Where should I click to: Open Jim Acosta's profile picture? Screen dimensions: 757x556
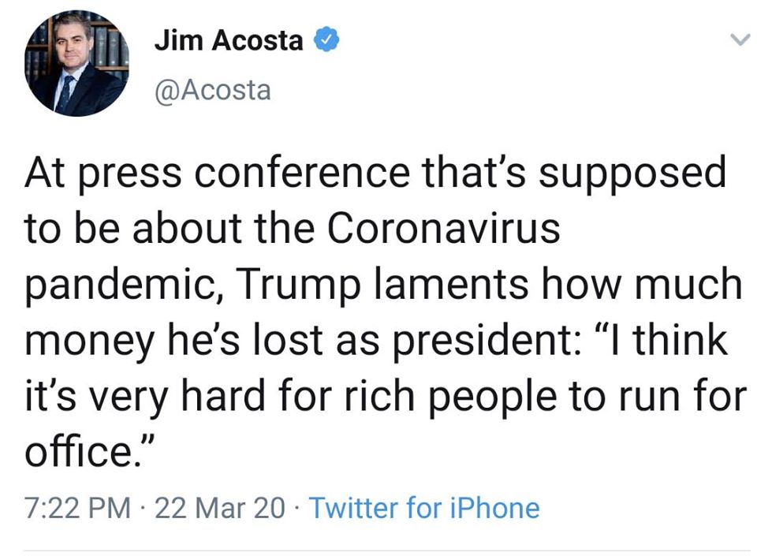pyautogui.click(x=76, y=65)
